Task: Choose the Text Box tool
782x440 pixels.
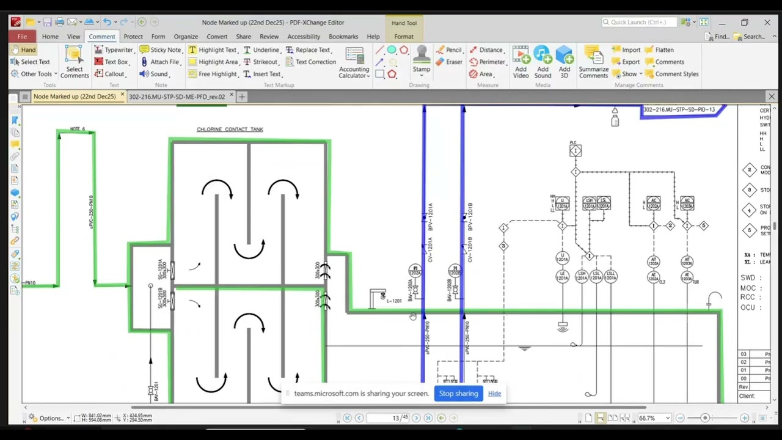Action: click(112, 62)
